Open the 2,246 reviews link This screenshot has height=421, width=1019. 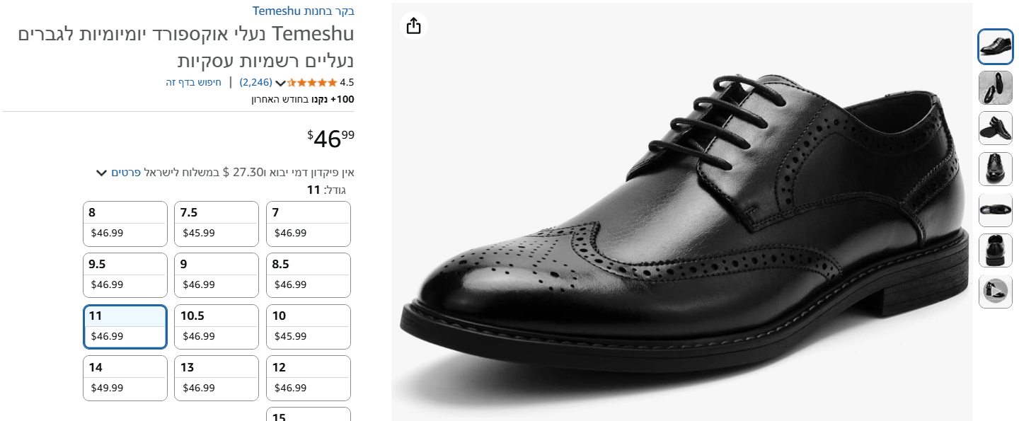(256, 82)
